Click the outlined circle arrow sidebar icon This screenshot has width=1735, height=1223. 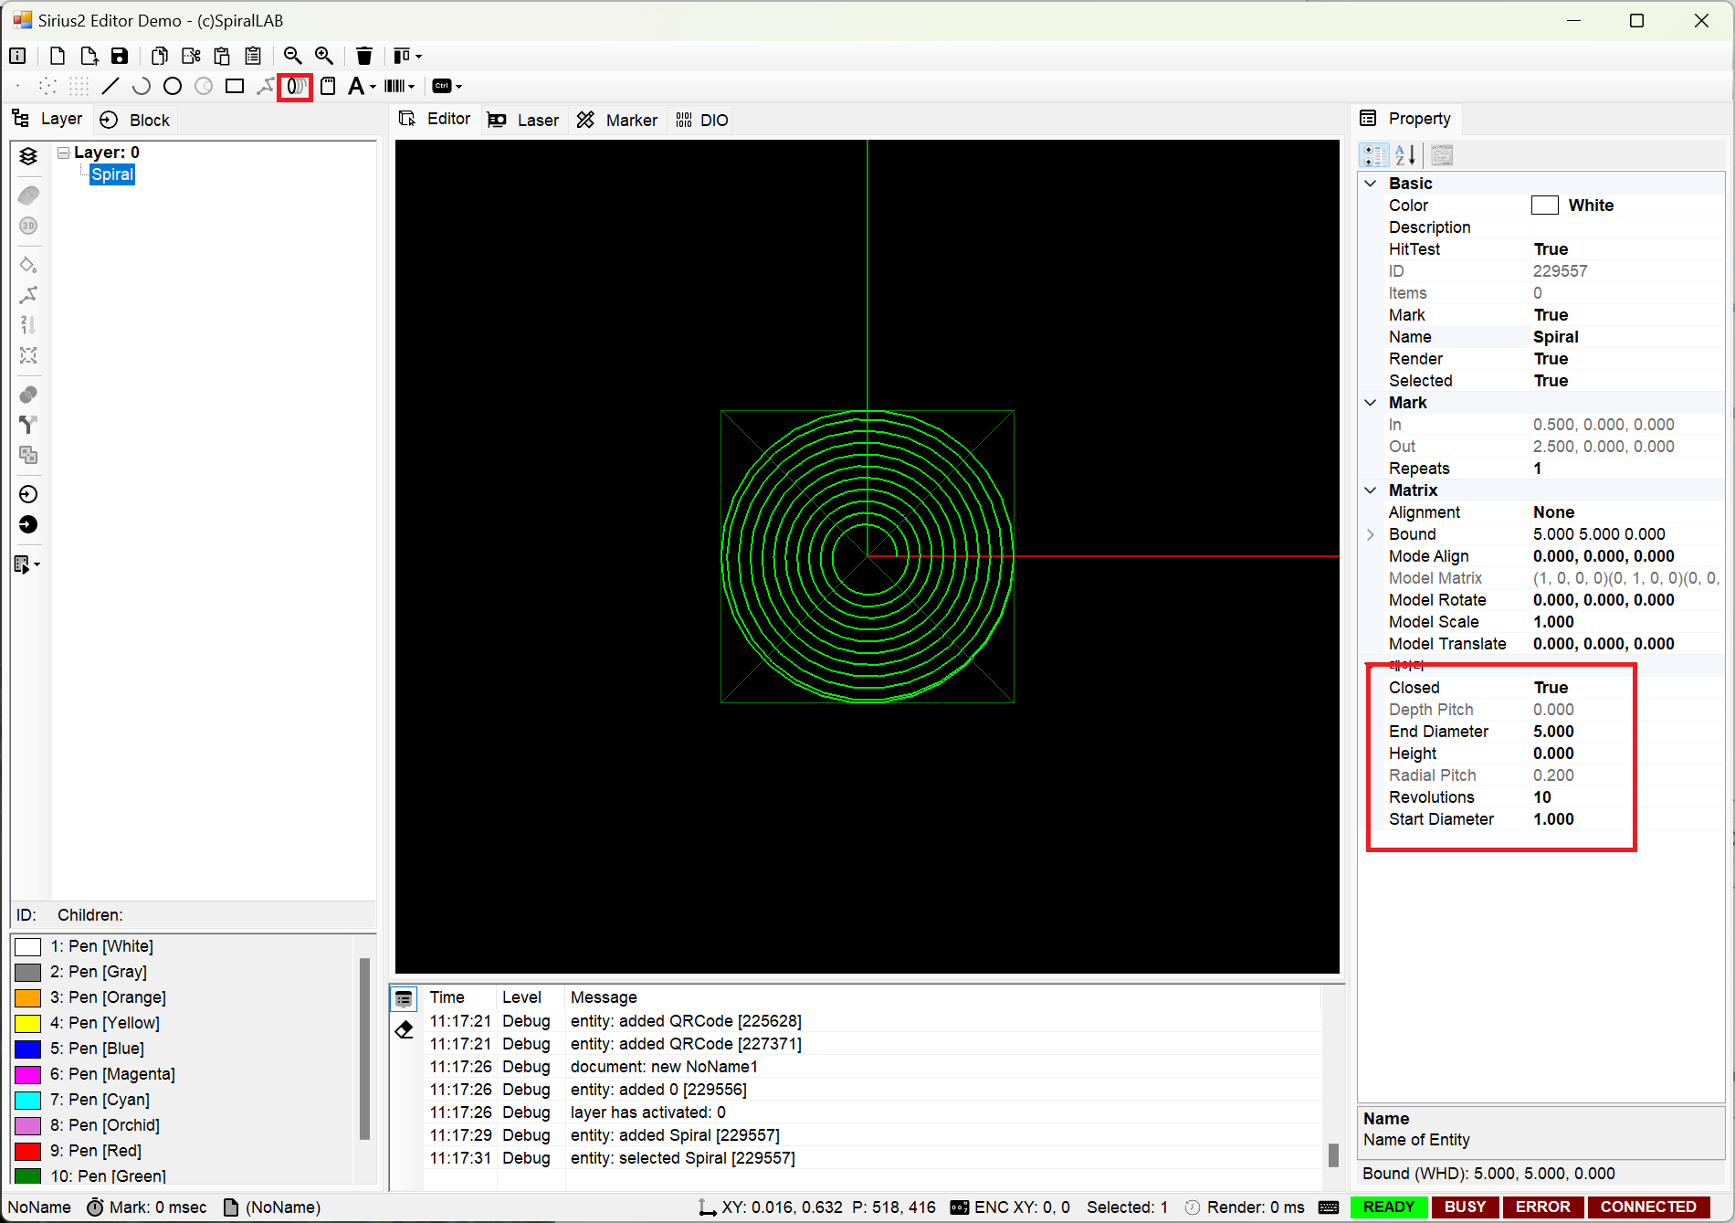[x=28, y=494]
